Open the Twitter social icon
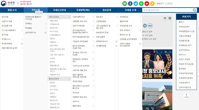 136,3
